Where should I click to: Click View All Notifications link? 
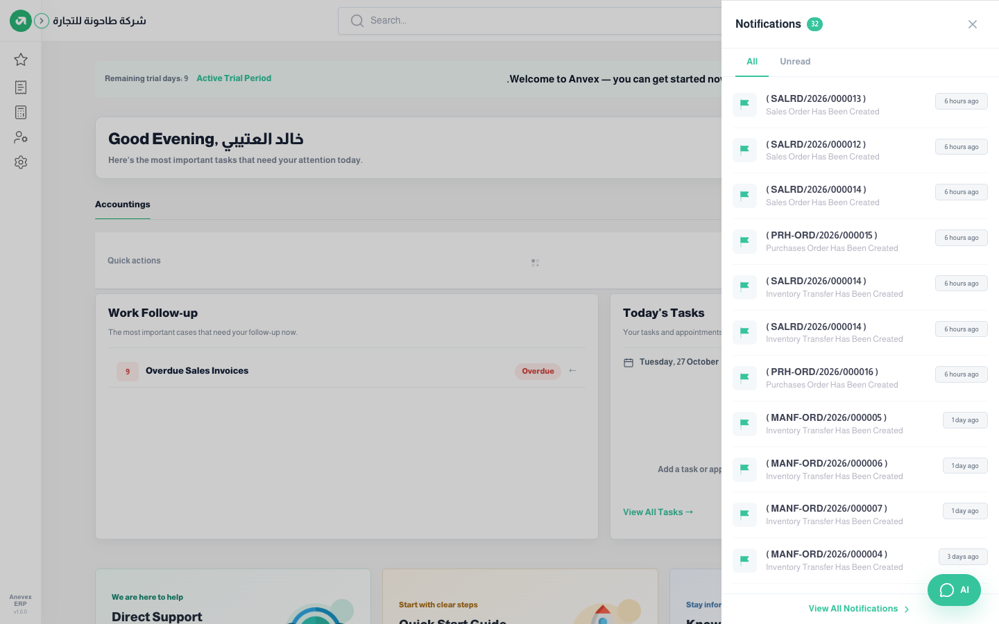pyautogui.click(x=859, y=609)
